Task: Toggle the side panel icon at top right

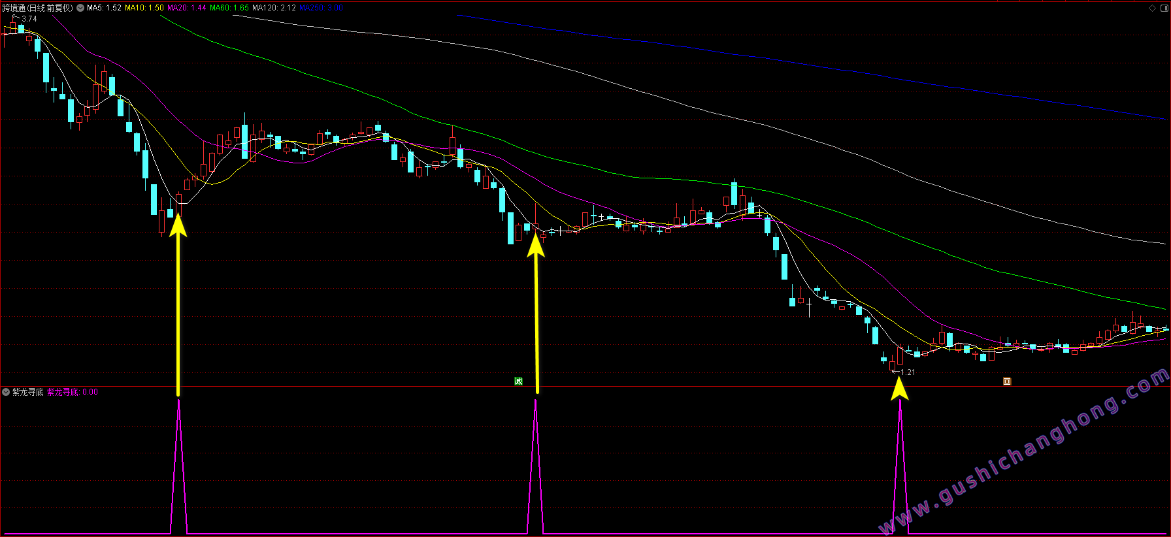Action: (x=1164, y=8)
